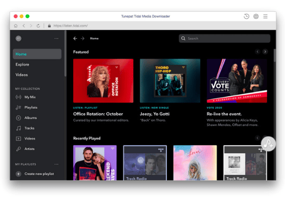Click the magnifier search icon
This screenshot has height=205, width=285.
click(x=183, y=38)
